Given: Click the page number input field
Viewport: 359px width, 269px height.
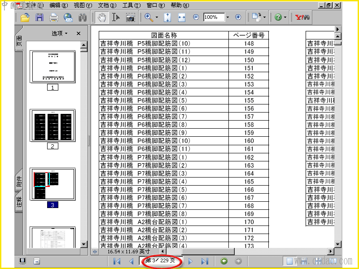Looking at the screenshot, I should [x=155, y=261].
